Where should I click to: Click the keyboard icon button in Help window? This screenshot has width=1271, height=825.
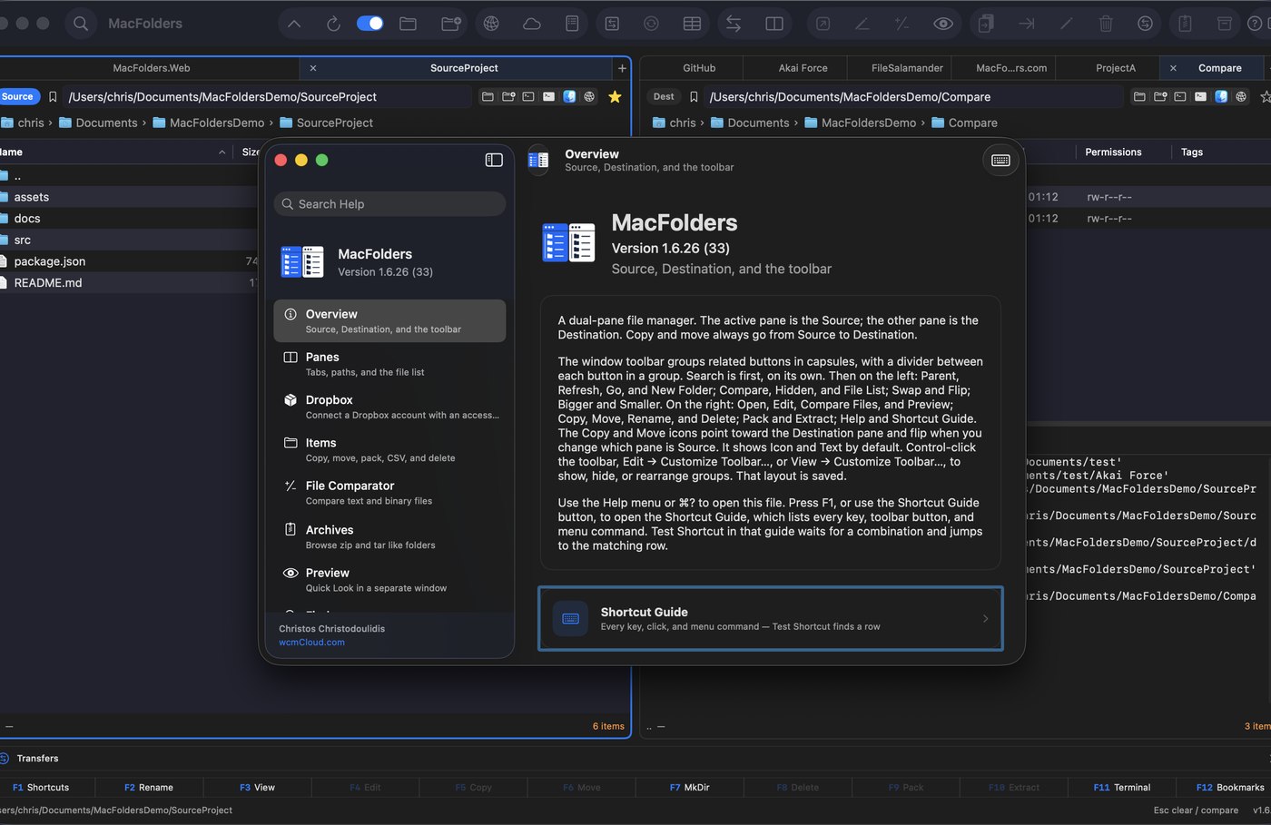tap(1000, 161)
